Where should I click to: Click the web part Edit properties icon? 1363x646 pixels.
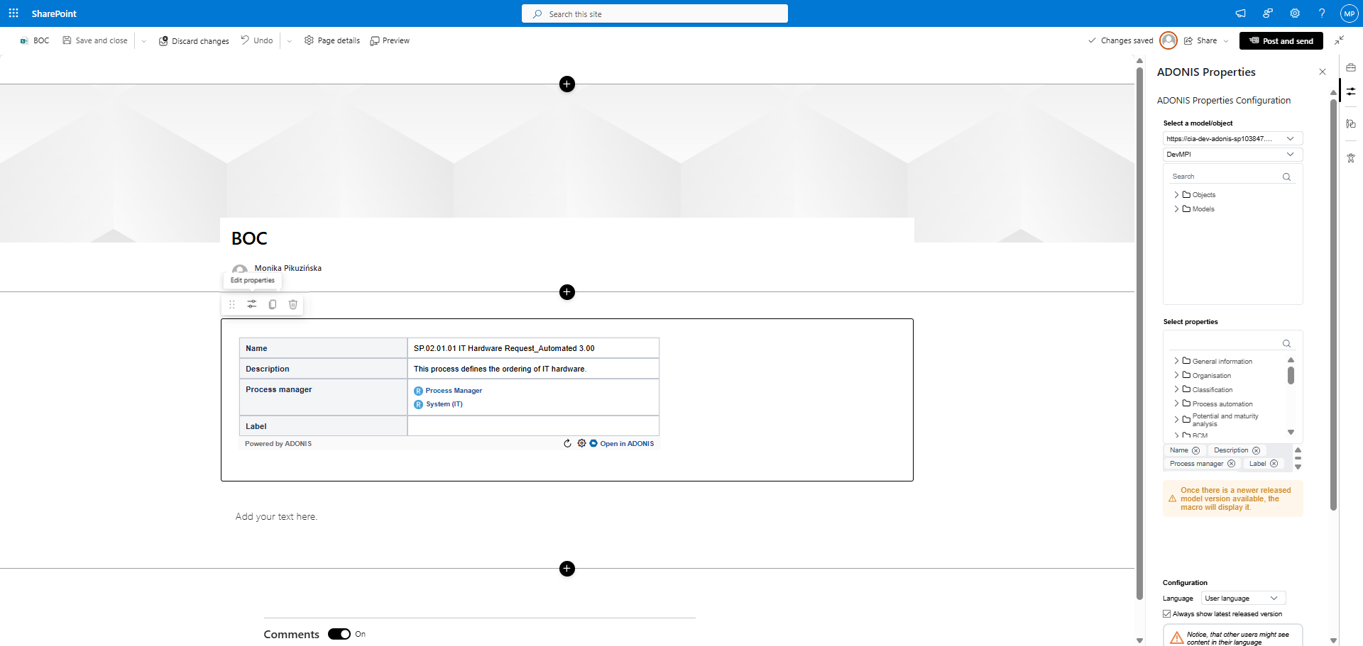252,304
